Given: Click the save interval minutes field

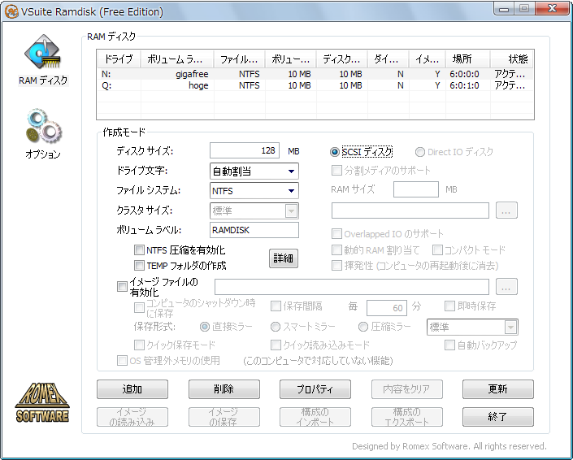Looking at the screenshot, I should pyautogui.click(x=387, y=308).
